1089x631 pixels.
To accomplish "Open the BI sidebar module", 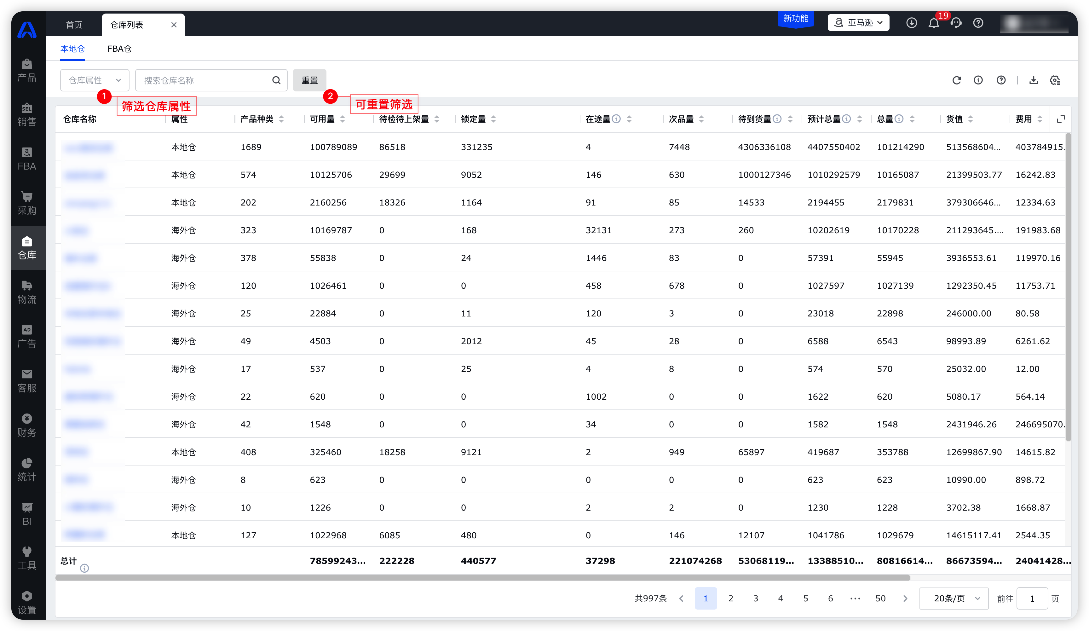I will (x=27, y=514).
